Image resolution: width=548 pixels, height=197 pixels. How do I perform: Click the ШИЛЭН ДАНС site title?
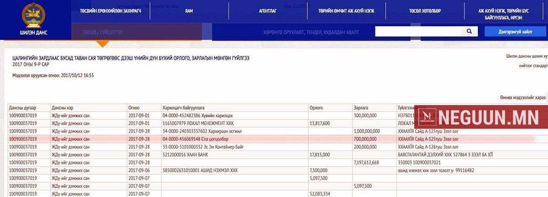click(33, 33)
